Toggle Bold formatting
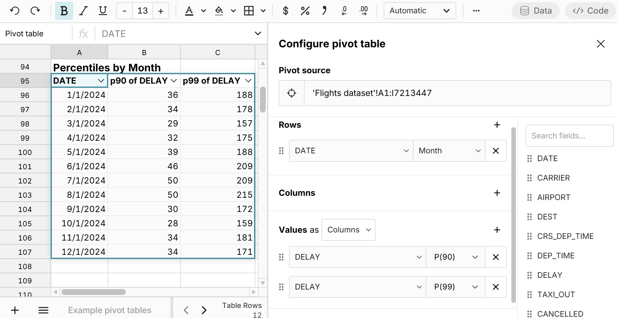This screenshot has width=617, height=318. point(64,11)
